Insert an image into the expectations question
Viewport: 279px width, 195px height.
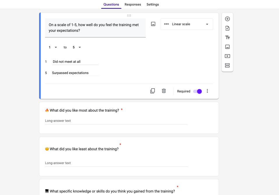[153, 24]
